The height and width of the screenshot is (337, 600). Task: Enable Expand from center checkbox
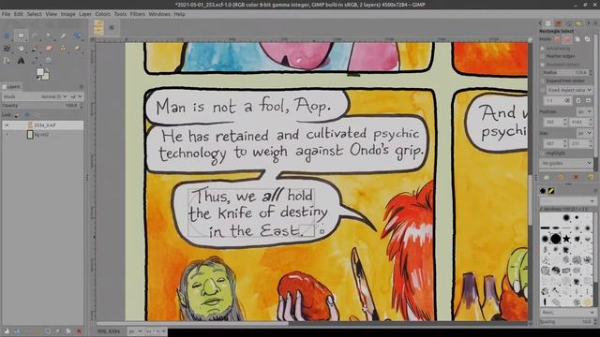[x=542, y=81]
